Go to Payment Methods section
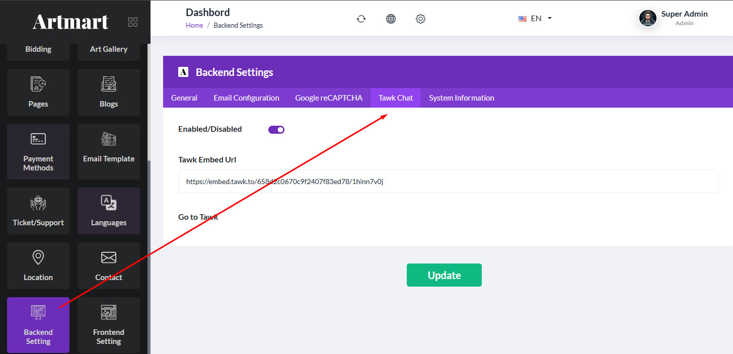 coord(38,151)
